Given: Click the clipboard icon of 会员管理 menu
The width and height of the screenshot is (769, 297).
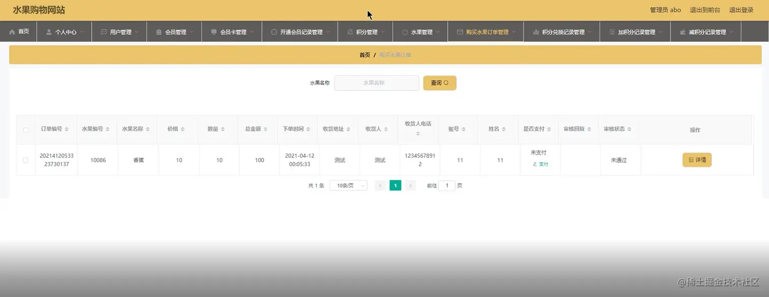Looking at the screenshot, I should pos(159,32).
